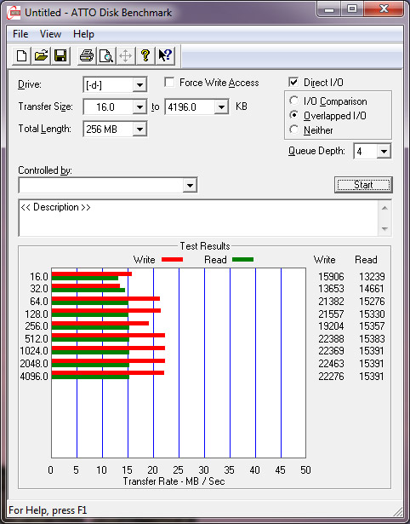Click the New document toolbar icon

[21, 55]
